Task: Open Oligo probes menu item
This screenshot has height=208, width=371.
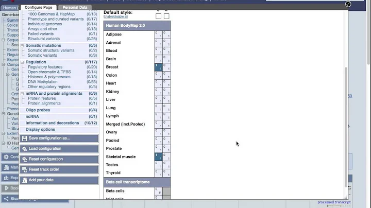Action: 38,110
